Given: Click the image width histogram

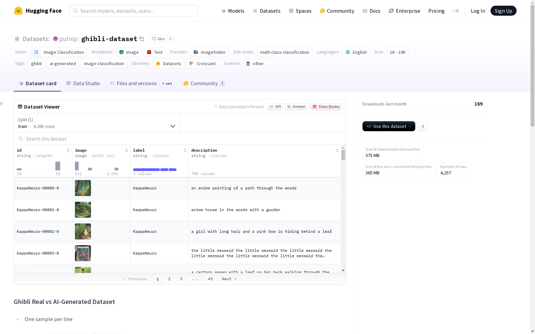Looking at the screenshot, I should click(97, 166).
